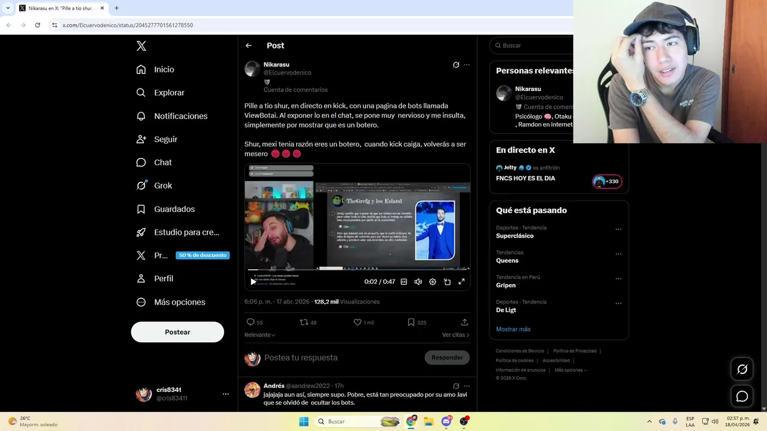Open options for Queens trend
This screenshot has width=767, height=431.
[x=618, y=254]
